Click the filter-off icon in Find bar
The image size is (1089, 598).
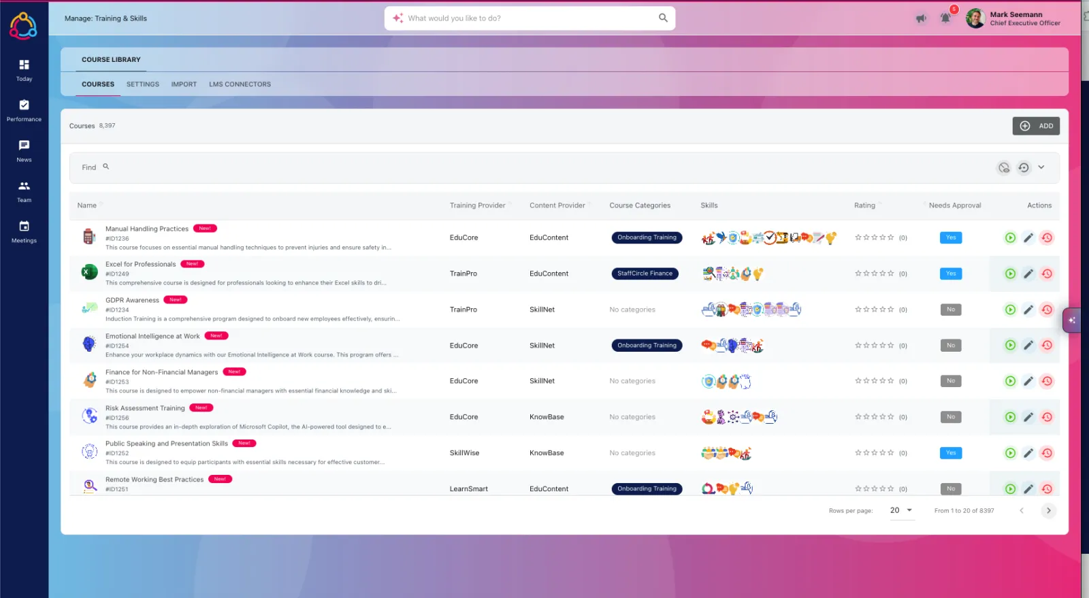point(1004,167)
